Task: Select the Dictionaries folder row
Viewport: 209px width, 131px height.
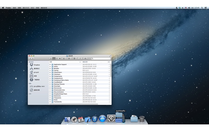Action: (80, 88)
